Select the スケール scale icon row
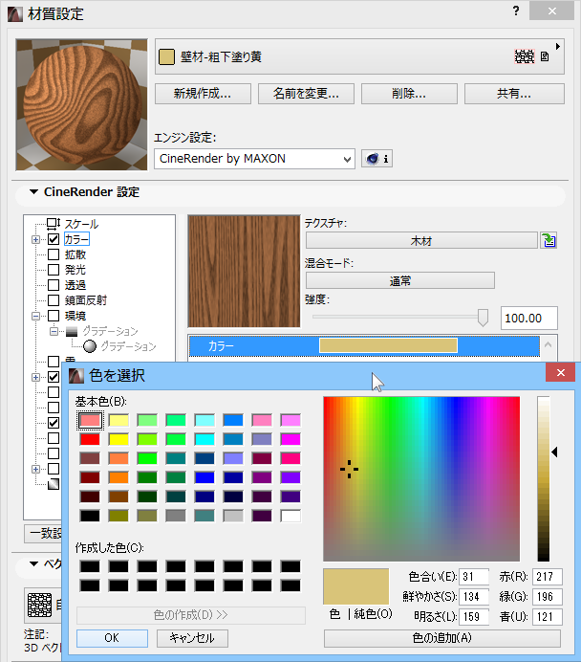 pos(73,224)
